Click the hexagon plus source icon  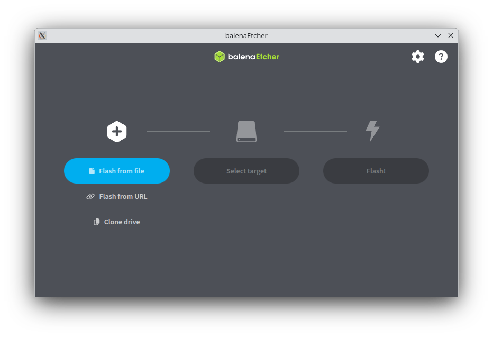(x=117, y=132)
